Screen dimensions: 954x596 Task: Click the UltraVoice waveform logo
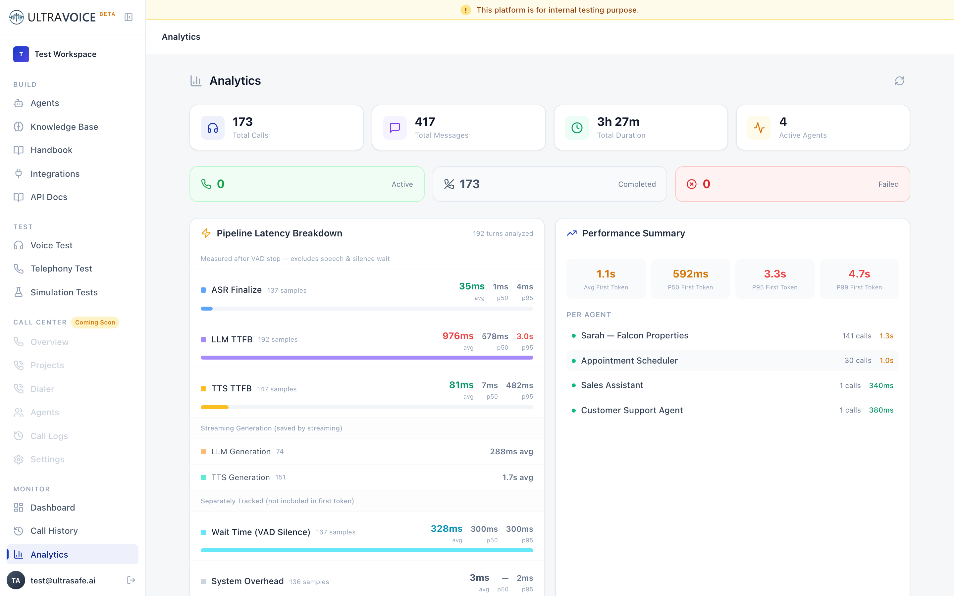(x=17, y=17)
